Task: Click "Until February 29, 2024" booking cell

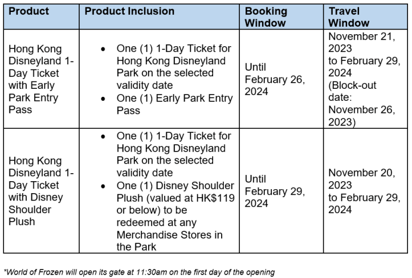Action: (x=275, y=191)
